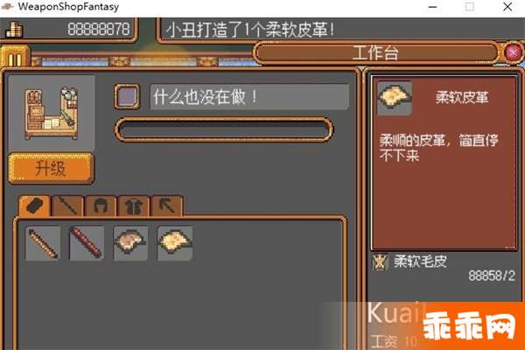Click the gold coins stack icon
525x350 pixels.
pyautogui.click(x=14, y=30)
